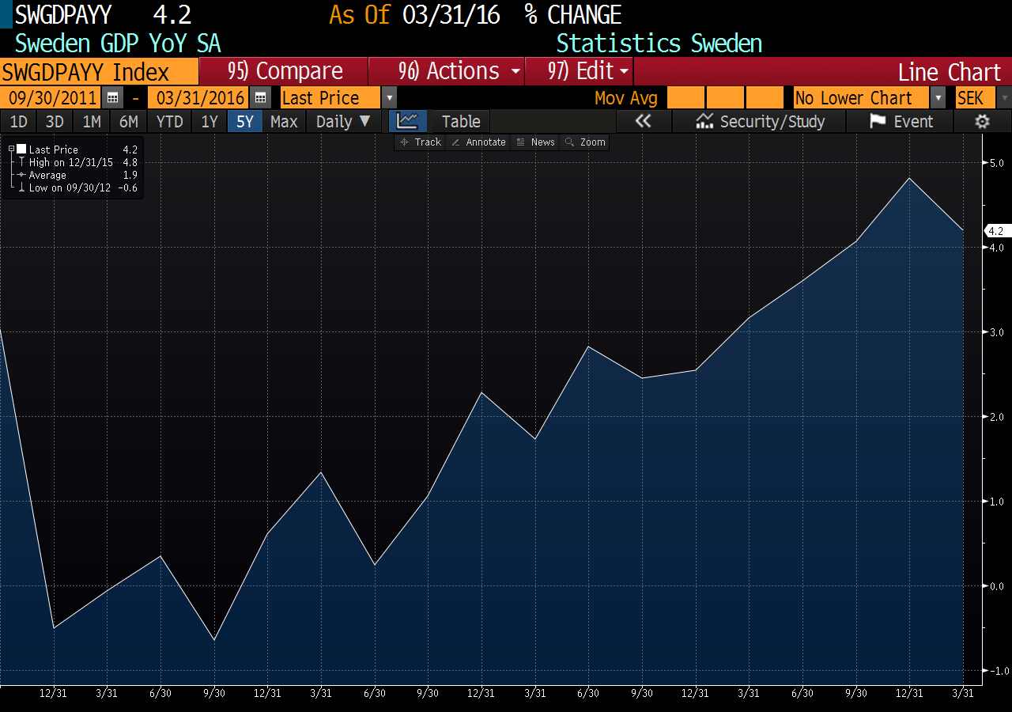
Task: Enable Annotate drawing mode
Action: pyautogui.click(x=478, y=142)
